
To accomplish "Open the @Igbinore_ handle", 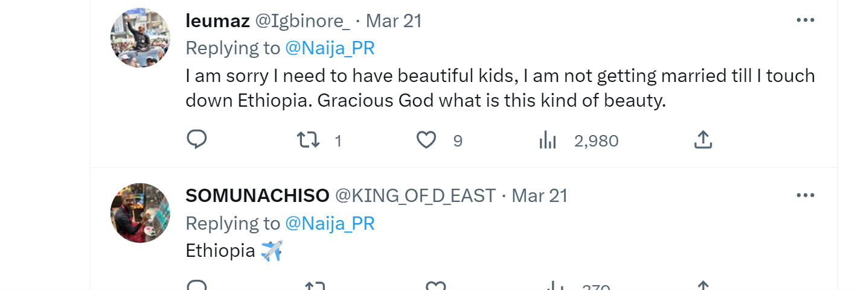I will click(303, 21).
